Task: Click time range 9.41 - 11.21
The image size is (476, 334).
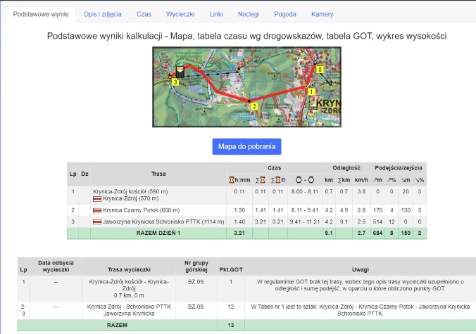Action: click(305, 222)
